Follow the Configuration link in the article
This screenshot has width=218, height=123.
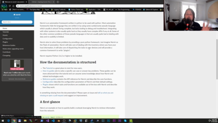[x=48, y=82]
